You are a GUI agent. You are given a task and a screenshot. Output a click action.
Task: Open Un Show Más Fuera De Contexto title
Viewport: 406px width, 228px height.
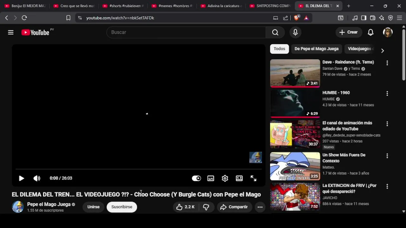coord(344,158)
